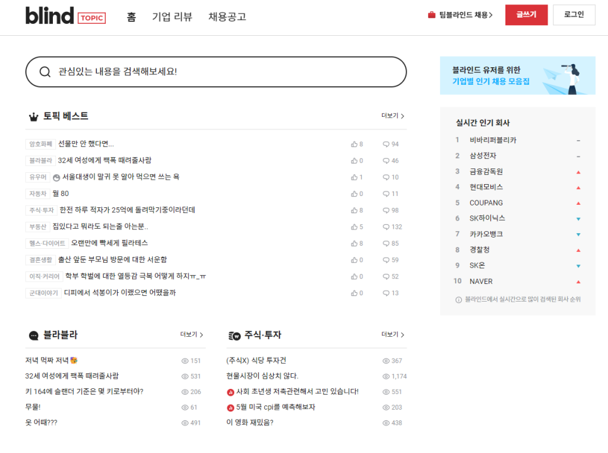Filter by the 군대이야기 topic tag
This screenshot has width=608, height=453.
(x=43, y=293)
